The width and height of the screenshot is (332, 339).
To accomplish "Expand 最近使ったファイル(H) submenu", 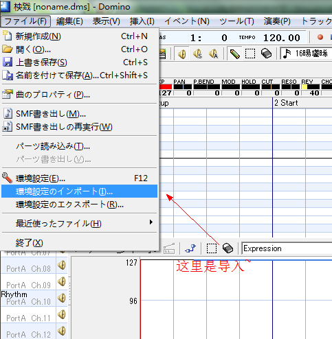I will click(x=79, y=223).
